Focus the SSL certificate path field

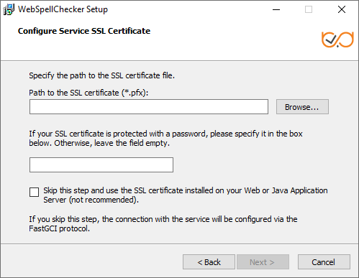tap(149, 107)
